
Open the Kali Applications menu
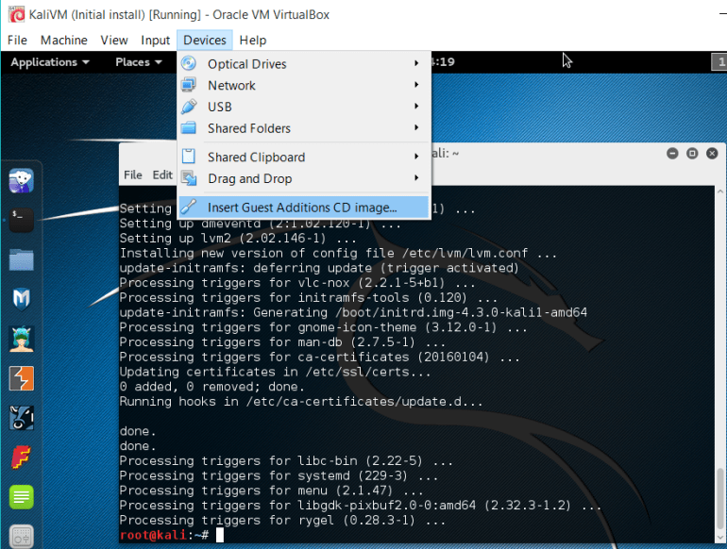[49, 62]
